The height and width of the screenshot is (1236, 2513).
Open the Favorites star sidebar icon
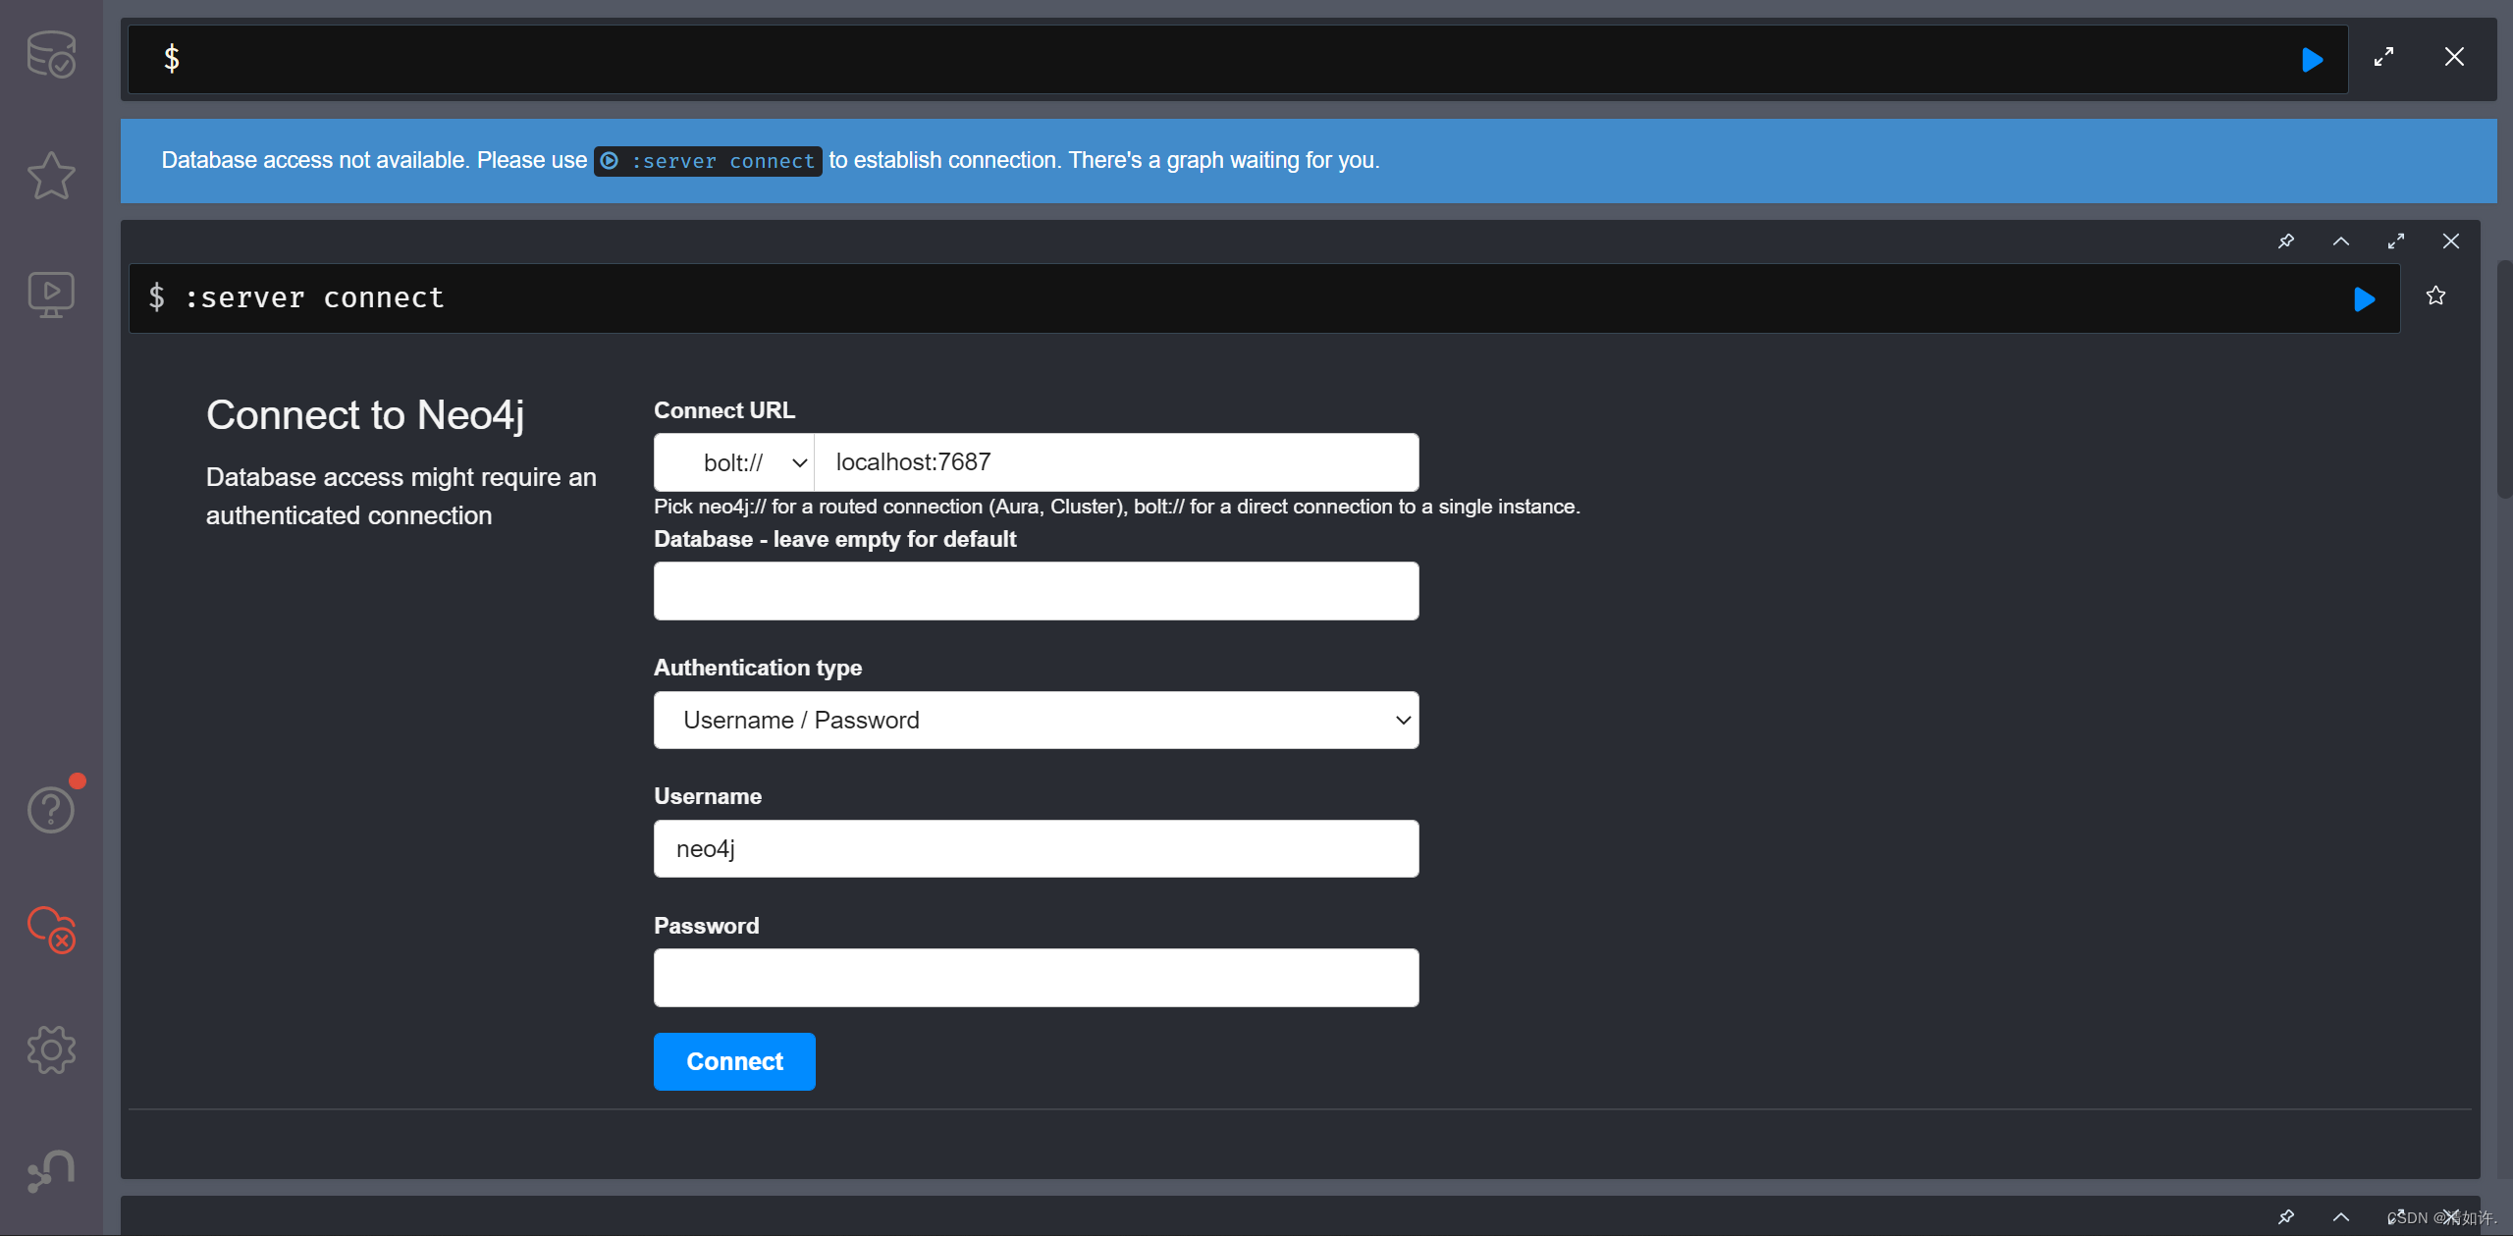(x=51, y=177)
